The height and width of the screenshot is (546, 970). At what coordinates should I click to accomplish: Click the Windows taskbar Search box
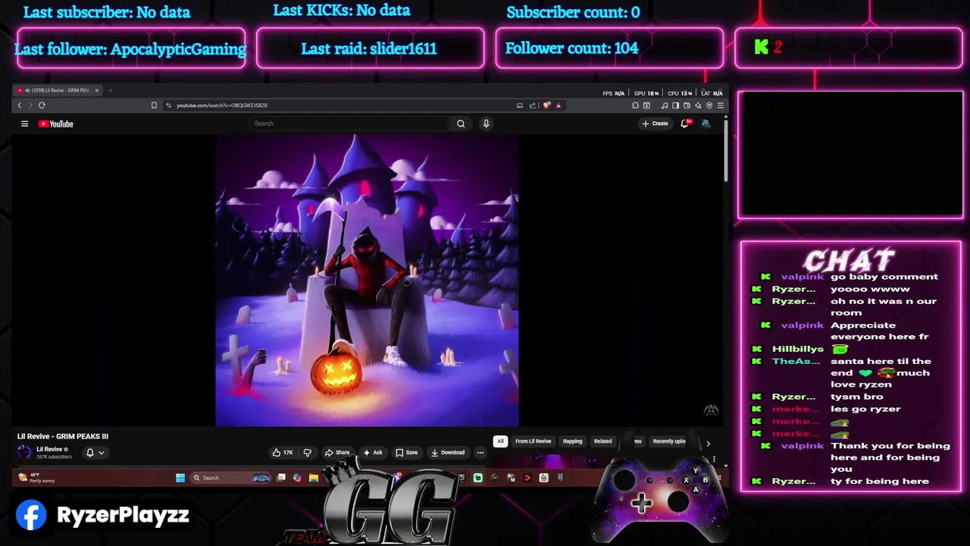click(230, 478)
